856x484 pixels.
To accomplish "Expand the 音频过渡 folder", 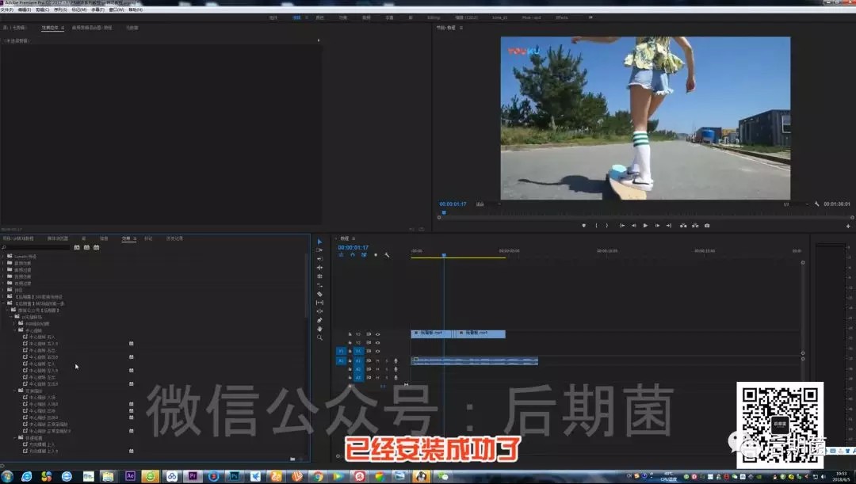I will coord(3,270).
